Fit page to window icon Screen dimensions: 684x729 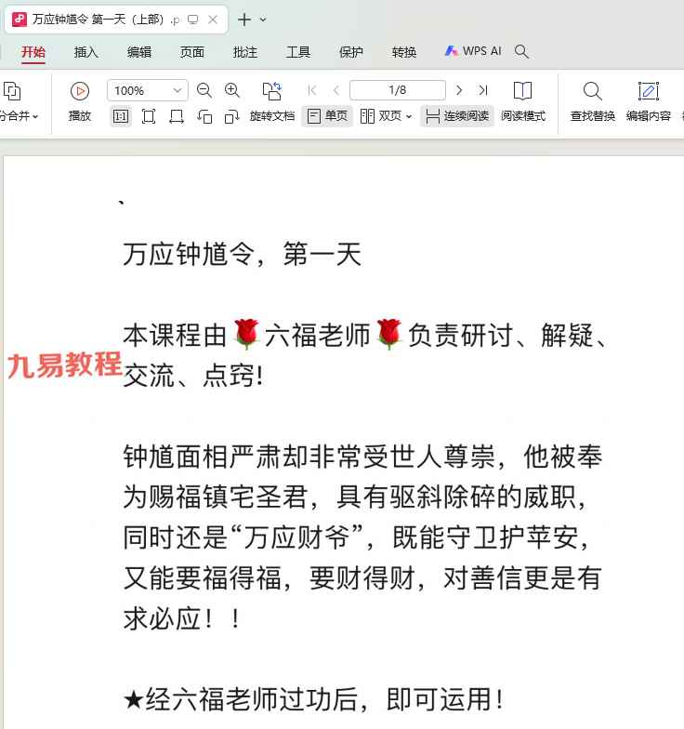(149, 116)
